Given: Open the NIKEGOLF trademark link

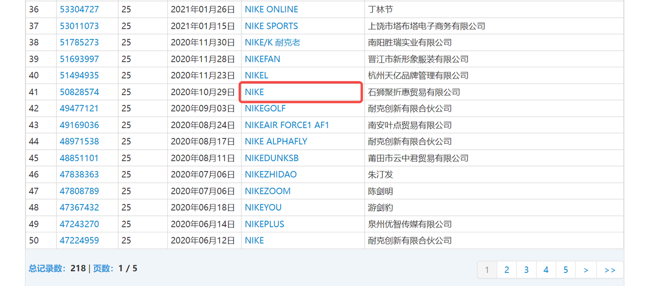Looking at the screenshot, I should coord(265,108).
